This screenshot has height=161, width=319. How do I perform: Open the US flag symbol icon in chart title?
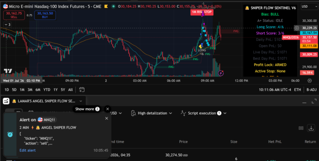(5, 6)
